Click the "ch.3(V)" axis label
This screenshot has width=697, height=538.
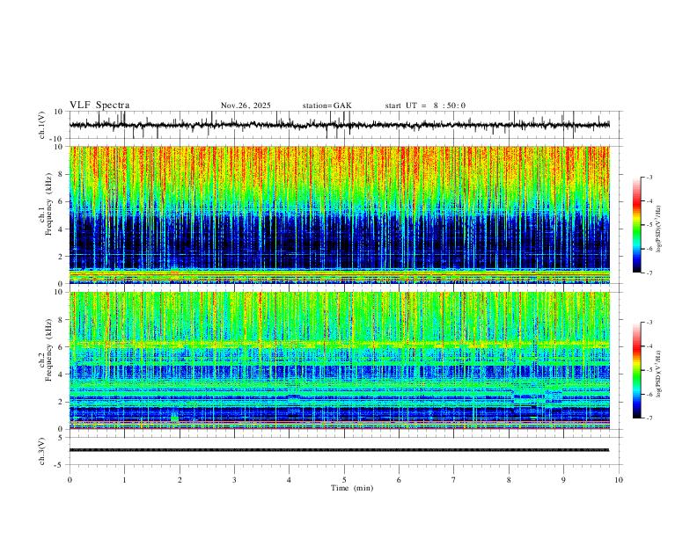(42, 451)
